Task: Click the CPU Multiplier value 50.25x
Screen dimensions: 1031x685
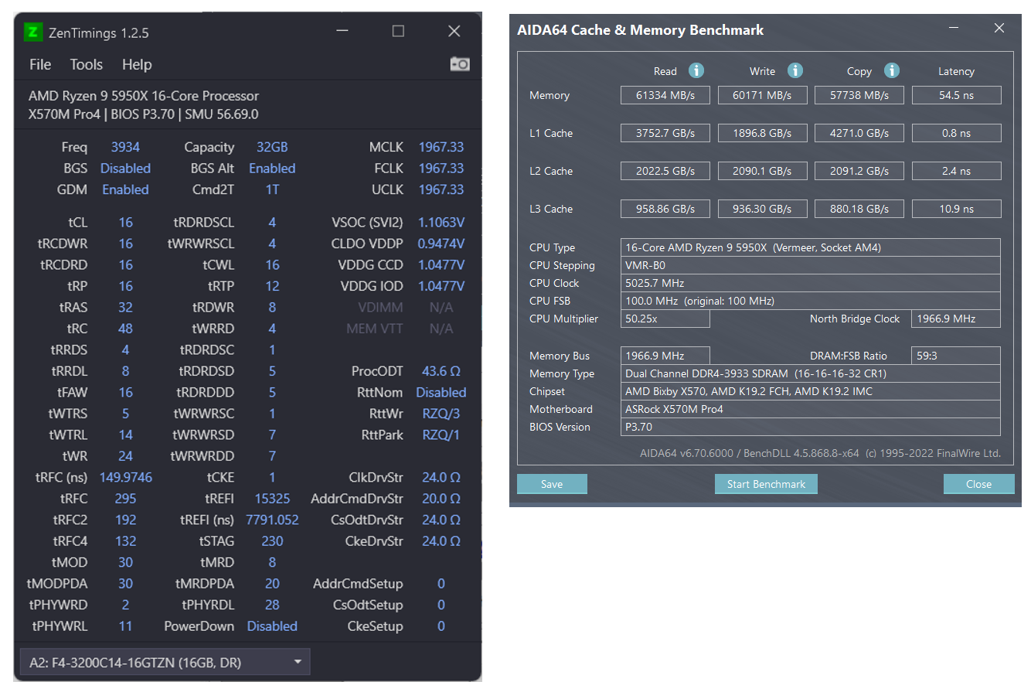Action: 665,319
